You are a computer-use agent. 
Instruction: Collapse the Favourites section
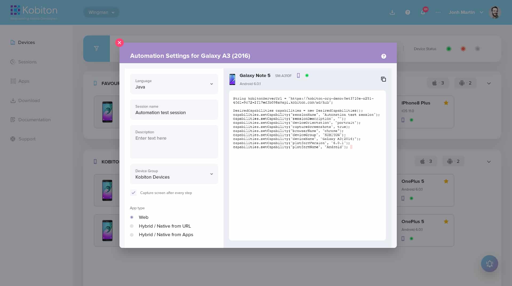(x=489, y=83)
